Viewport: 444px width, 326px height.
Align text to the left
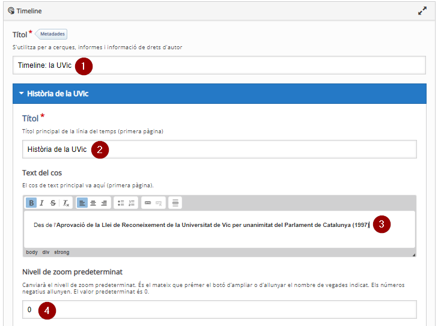[x=82, y=203]
